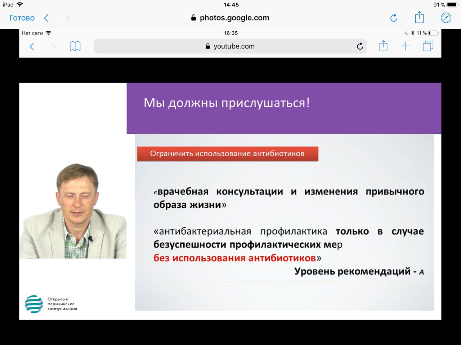Click the word «антибактериальная
This screenshot has width=461, height=345.
click(x=202, y=231)
